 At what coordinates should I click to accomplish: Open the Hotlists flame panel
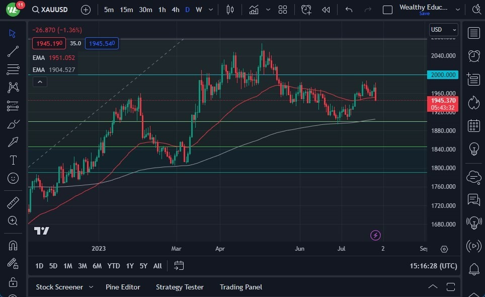tap(473, 103)
